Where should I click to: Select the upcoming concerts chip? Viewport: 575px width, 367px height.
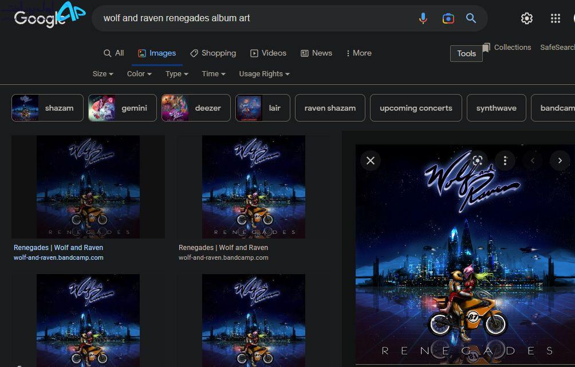(416, 108)
